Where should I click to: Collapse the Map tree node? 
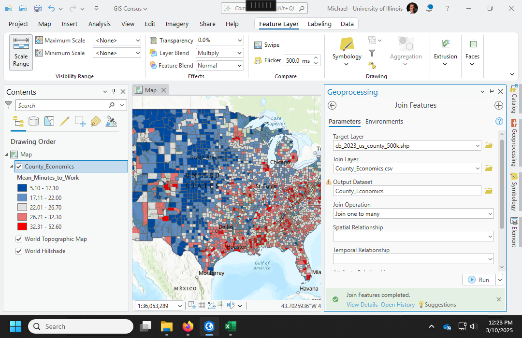[6, 155]
